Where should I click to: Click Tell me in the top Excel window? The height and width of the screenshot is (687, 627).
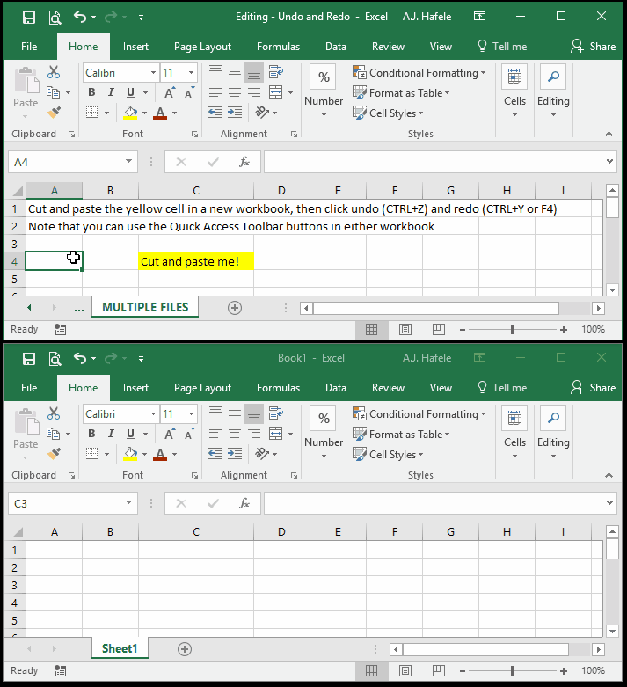[x=502, y=47]
